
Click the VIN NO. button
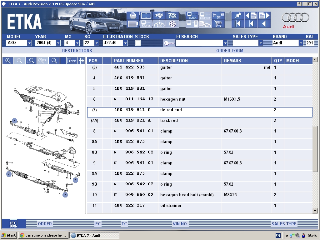(x=180, y=224)
